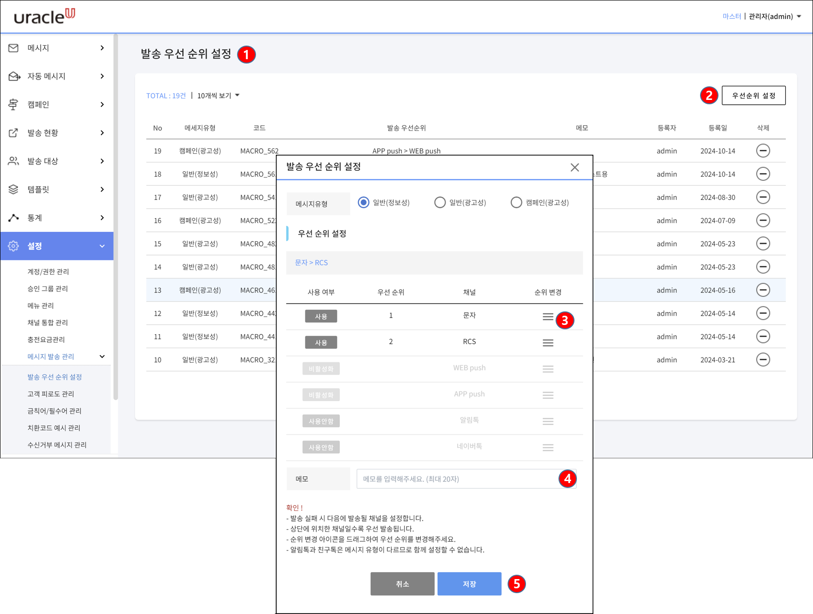Viewport: 813px width, 614px height.
Task: Click the 발송 현황 export icon
Action: [14, 132]
